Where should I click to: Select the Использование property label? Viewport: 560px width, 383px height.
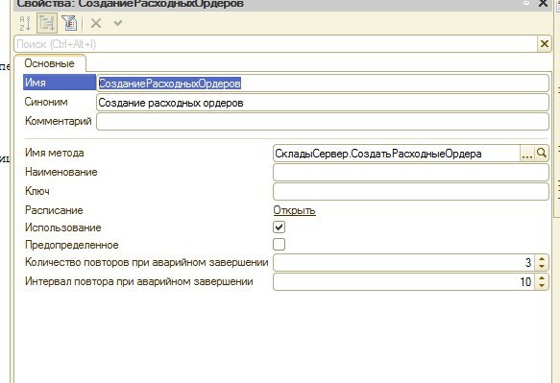coord(62,227)
